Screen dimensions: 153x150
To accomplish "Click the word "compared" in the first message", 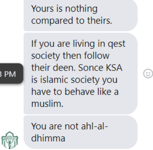I will click(x=52, y=21).
